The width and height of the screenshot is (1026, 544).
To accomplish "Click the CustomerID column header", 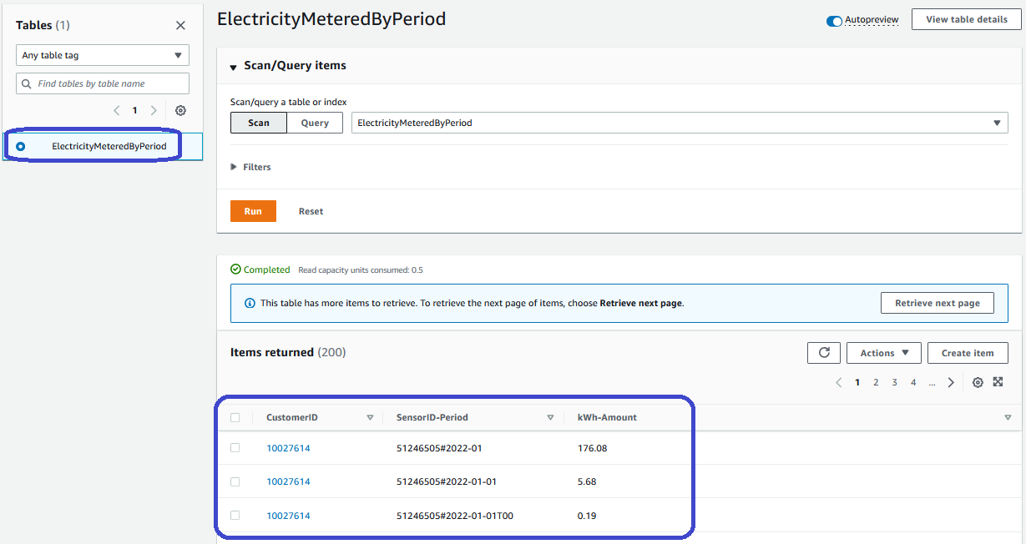I will click(x=292, y=417).
